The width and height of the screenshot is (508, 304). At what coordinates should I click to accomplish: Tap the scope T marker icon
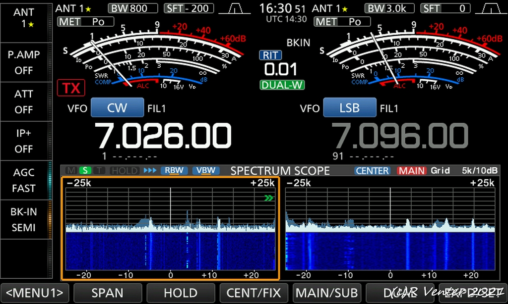pos(99,170)
